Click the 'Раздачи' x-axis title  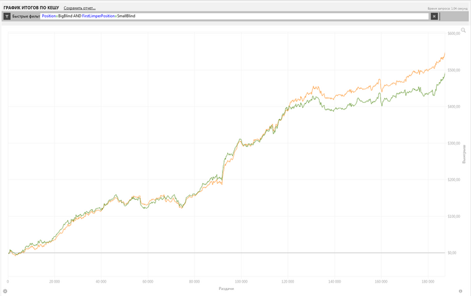226,289
